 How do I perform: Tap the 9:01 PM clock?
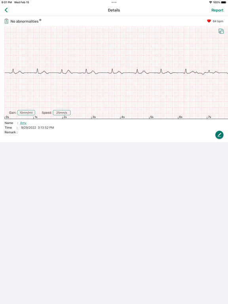point(7,2)
